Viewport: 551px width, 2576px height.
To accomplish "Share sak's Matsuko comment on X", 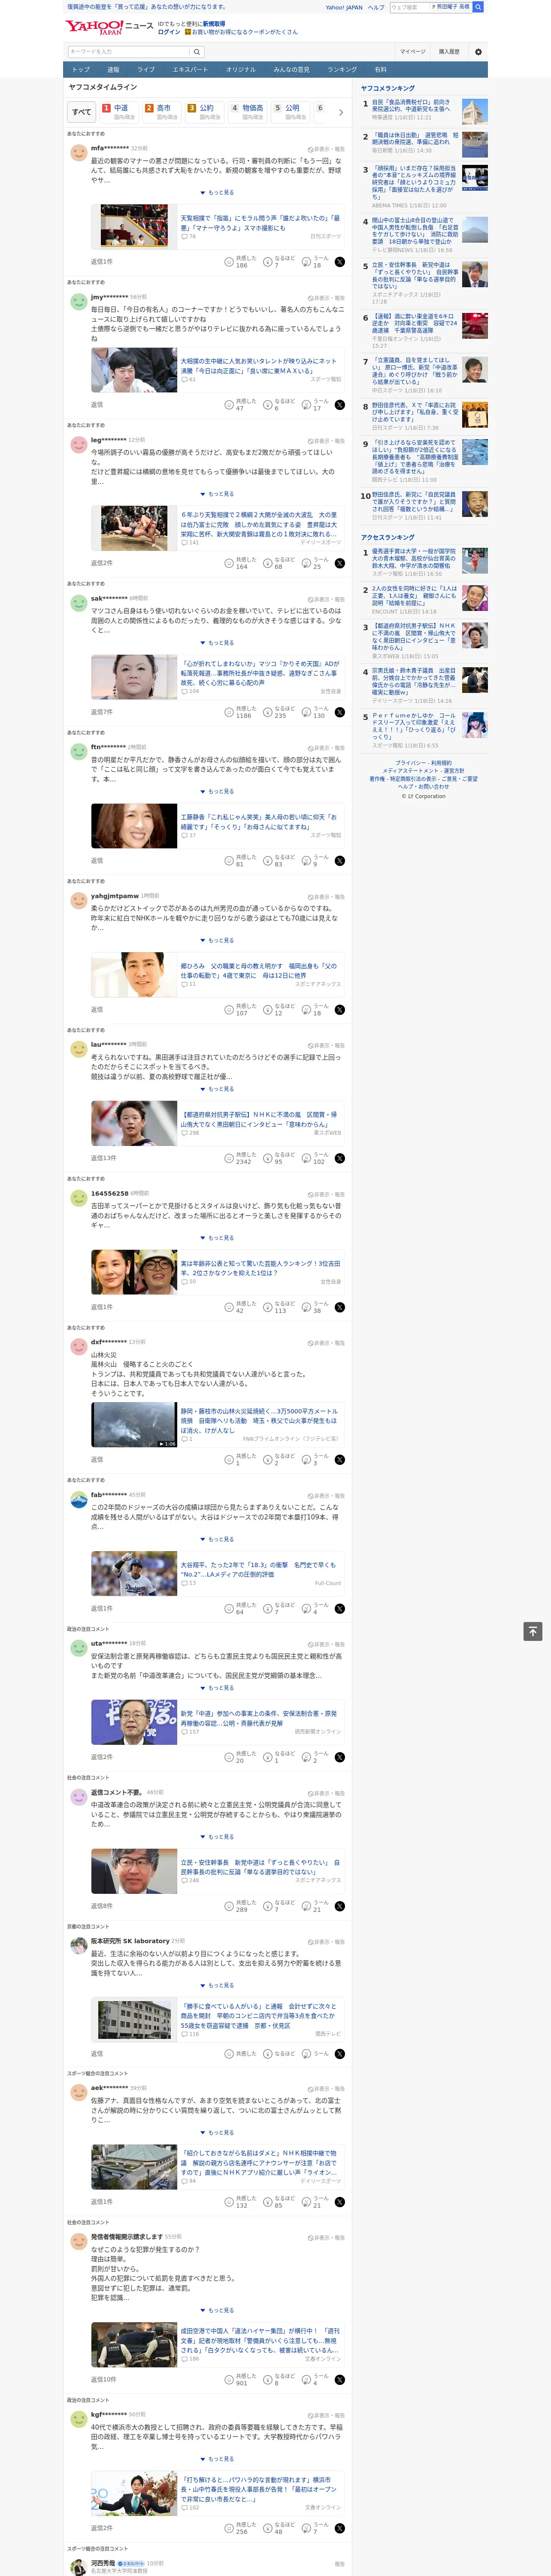I will click(340, 712).
